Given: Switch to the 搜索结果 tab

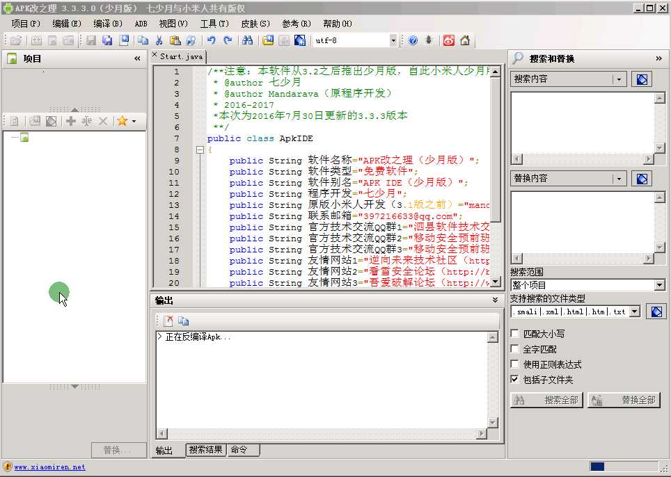Looking at the screenshot, I should pyautogui.click(x=206, y=450).
